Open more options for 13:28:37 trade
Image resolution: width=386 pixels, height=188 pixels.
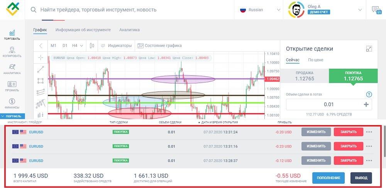tap(369, 161)
